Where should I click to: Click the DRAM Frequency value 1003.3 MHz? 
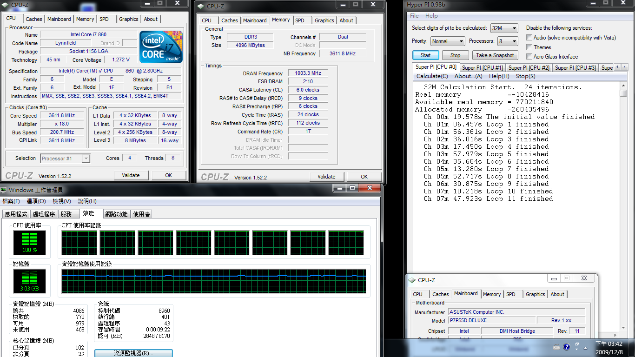[308, 73]
